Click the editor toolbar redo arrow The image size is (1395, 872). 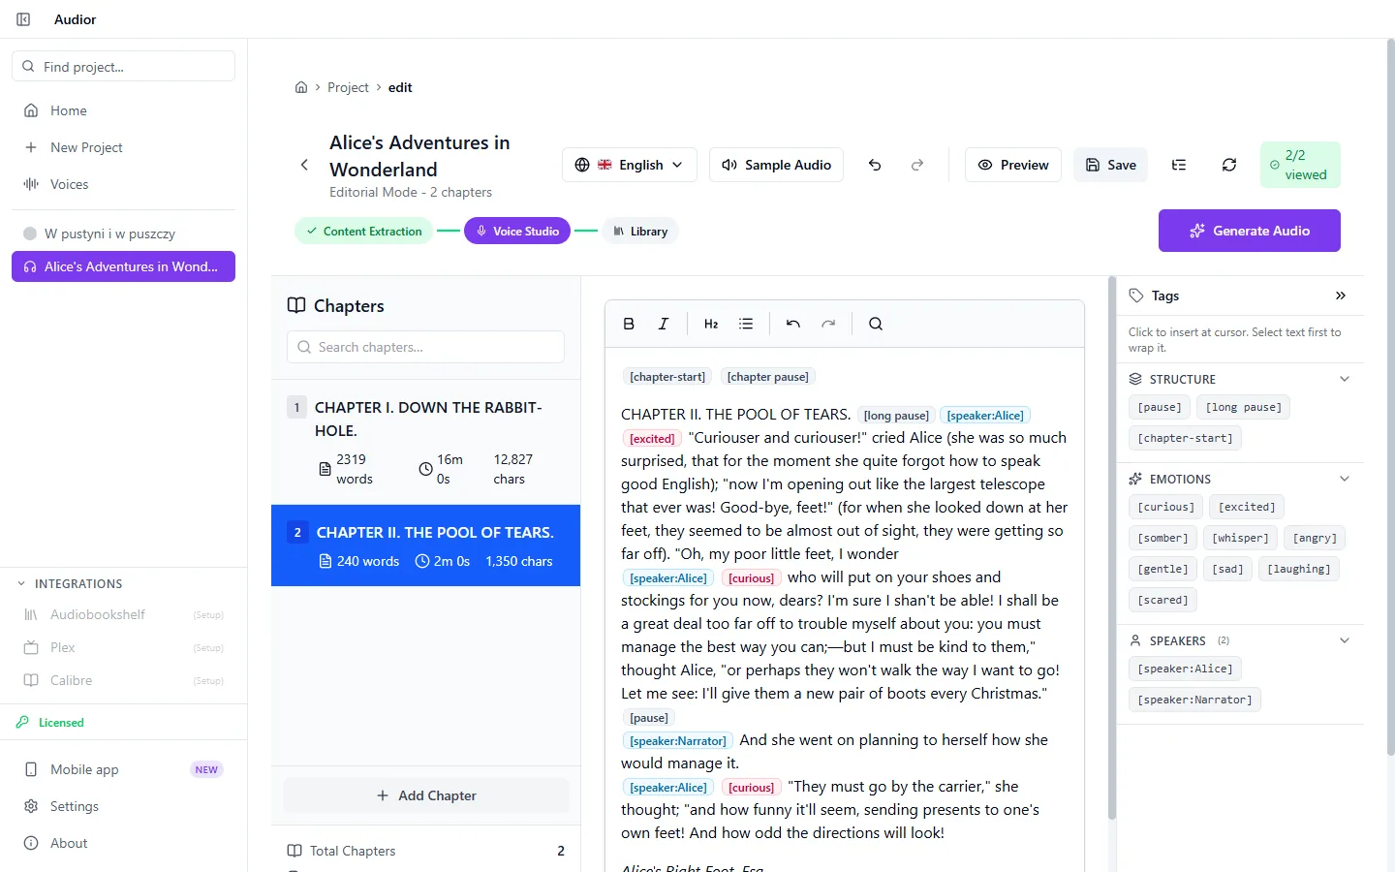(828, 324)
